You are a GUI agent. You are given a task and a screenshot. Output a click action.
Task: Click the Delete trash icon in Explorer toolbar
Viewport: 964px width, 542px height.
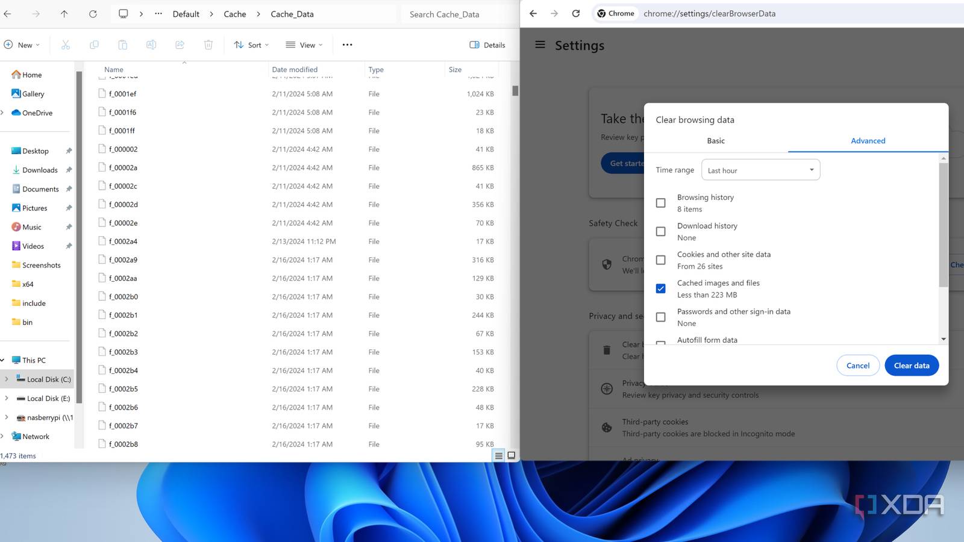[208, 45]
